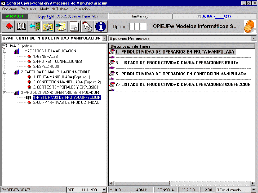This screenshot has height=193, width=258.
Task: Select 2-CONFECCION MANIPULADA (Captura 2)
Action: (x=67, y=82)
